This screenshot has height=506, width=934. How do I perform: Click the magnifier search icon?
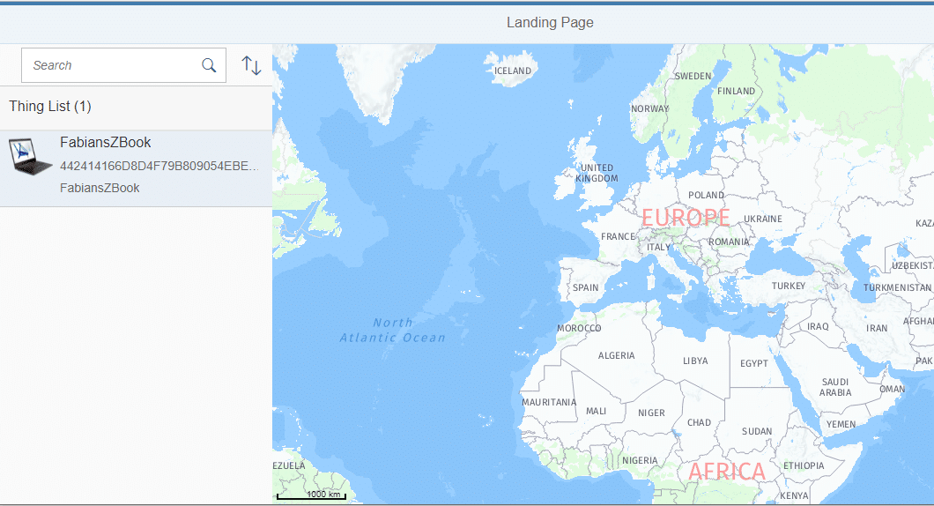click(209, 65)
